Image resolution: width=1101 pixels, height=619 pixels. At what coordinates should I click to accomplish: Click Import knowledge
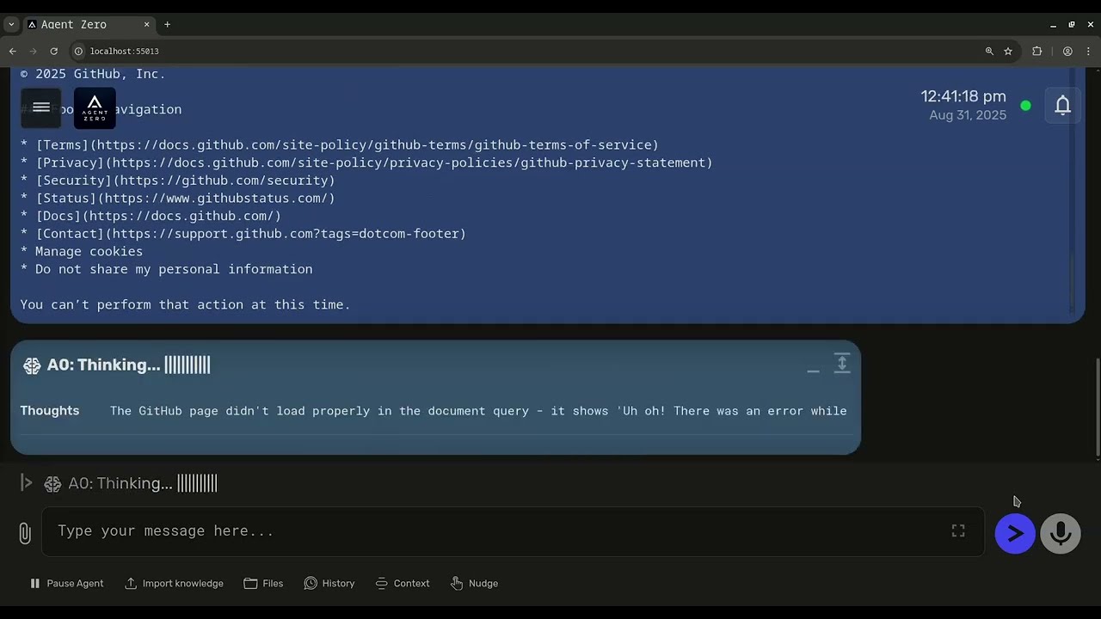[174, 583]
